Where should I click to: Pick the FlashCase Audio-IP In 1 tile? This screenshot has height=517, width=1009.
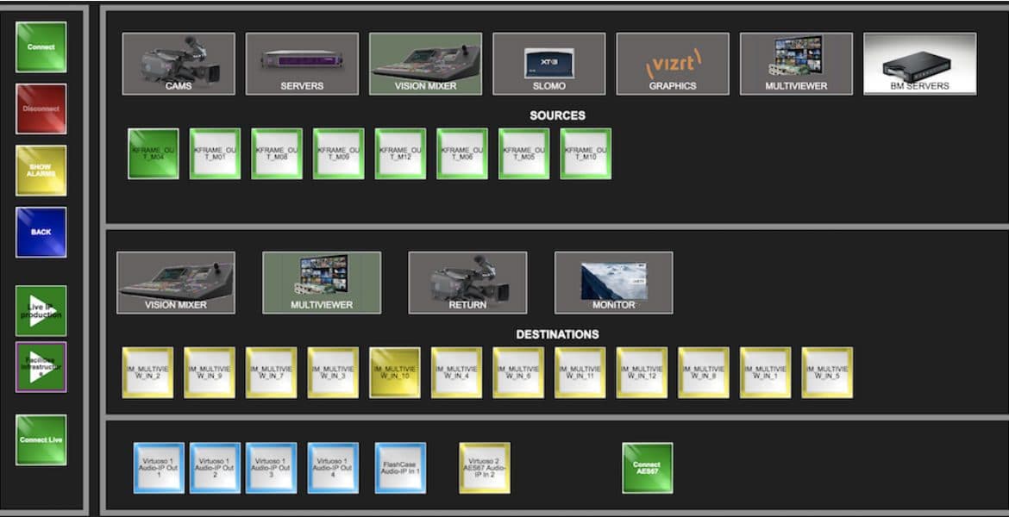(x=400, y=468)
